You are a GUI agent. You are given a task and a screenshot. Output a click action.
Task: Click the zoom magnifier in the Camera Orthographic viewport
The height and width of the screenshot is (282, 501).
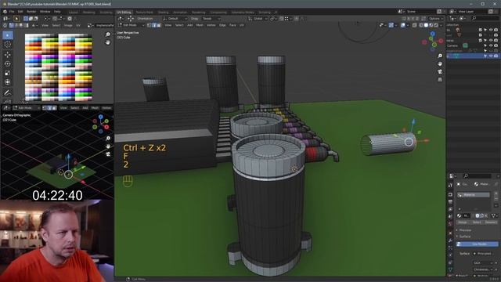(x=108, y=139)
